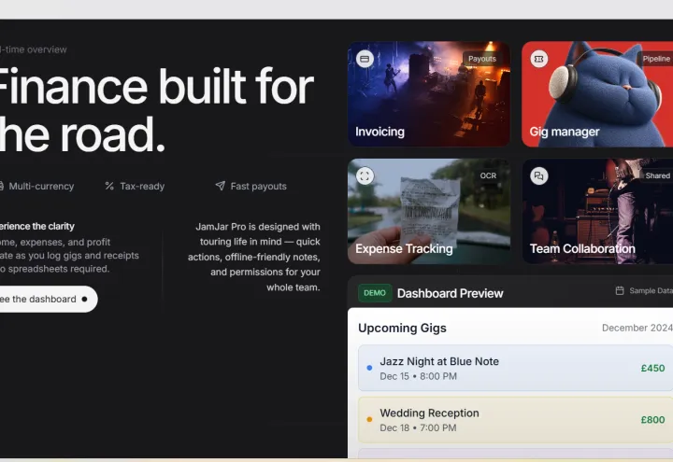Click the £450 amount
Viewport: 673px width, 462px height.
pos(652,368)
